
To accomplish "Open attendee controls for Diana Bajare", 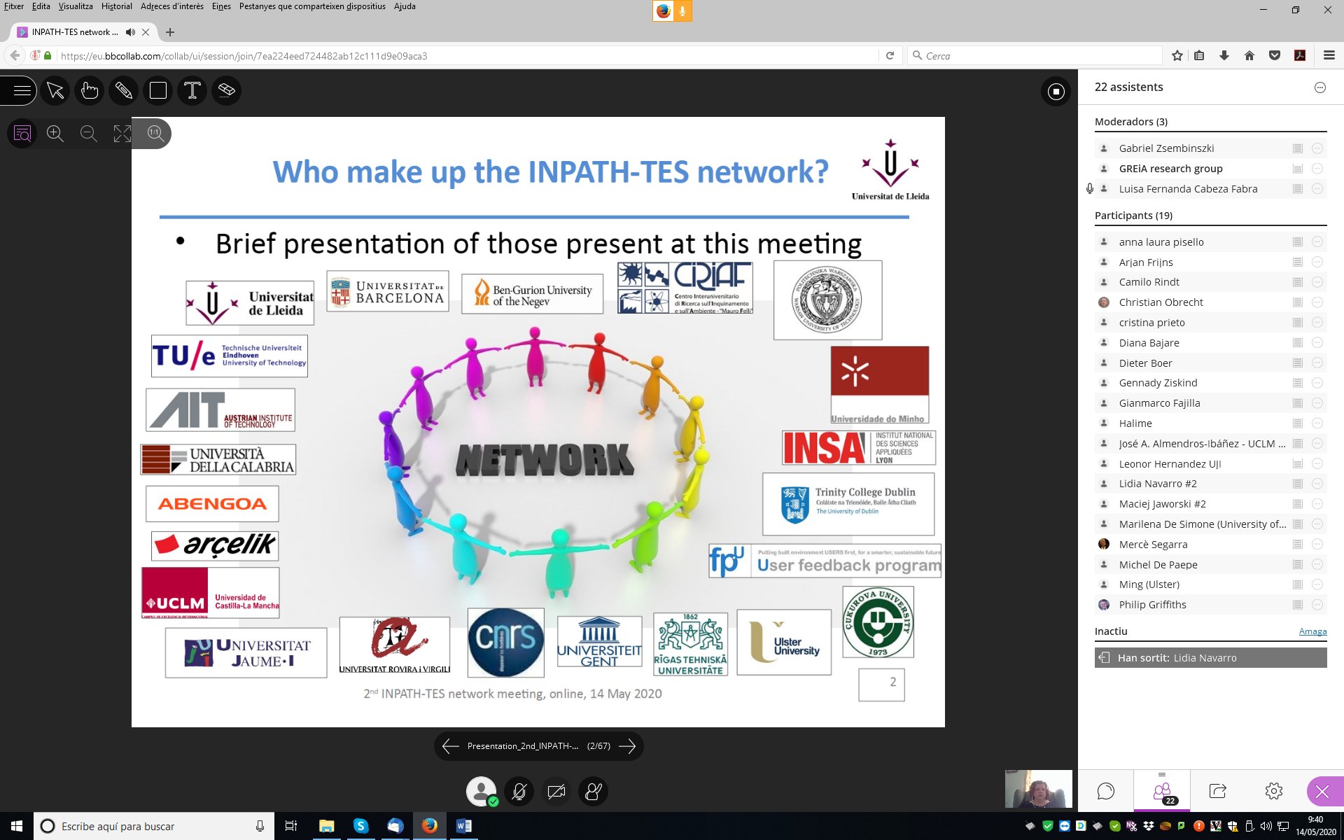I will [x=1317, y=343].
